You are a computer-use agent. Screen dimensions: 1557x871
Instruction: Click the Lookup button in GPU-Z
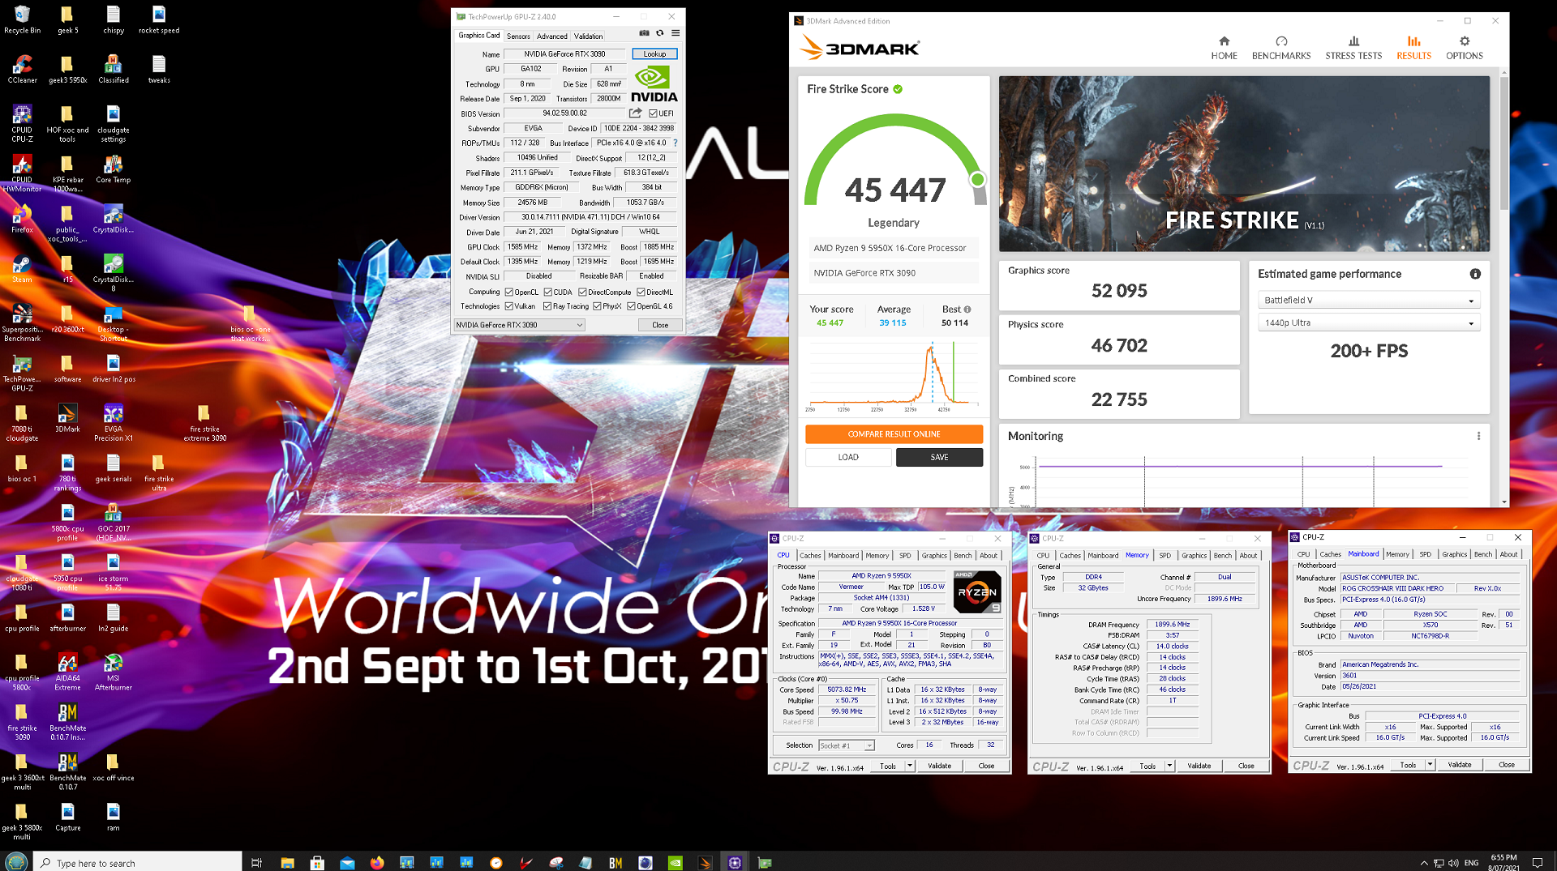654,54
